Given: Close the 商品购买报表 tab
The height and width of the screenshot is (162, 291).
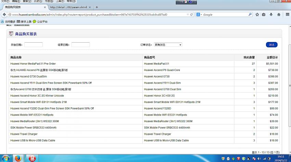Looking at the screenshot, I should click(45, 7).
